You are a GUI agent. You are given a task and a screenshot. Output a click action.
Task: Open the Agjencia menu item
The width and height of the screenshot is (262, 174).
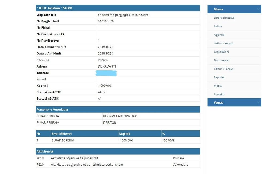[x=219, y=35]
